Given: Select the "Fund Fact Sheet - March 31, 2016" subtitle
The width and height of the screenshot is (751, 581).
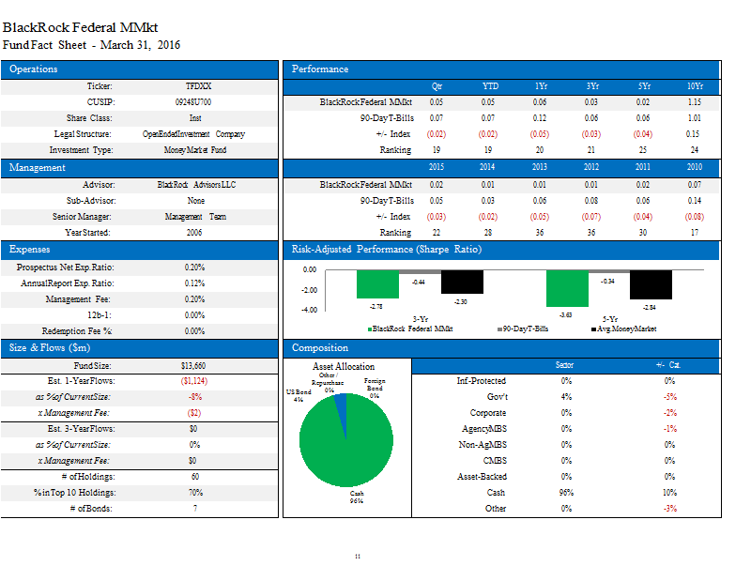Looking at the screenshot, I should [91, 45].
